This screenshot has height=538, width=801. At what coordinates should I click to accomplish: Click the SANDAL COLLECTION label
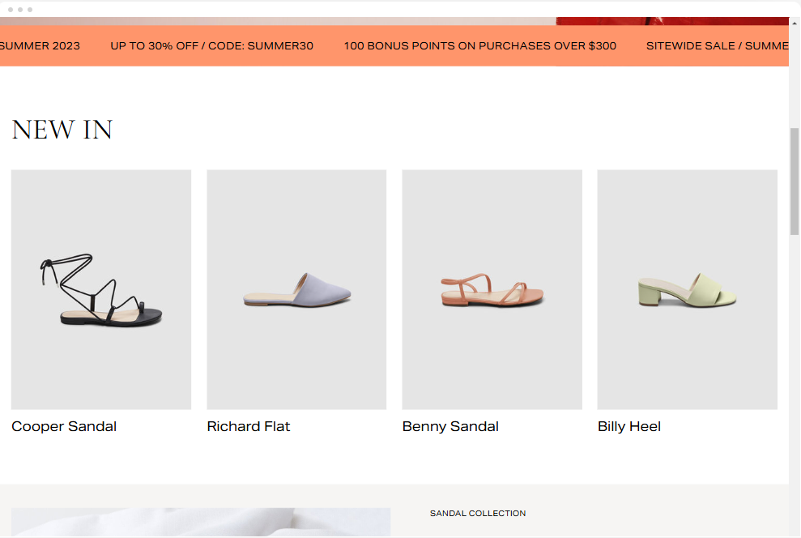[478, 513]
